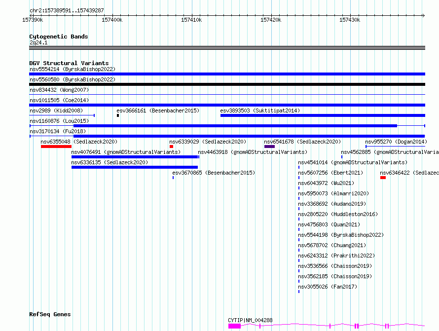The height and width of the screenshot is (331, 439).
Task: Click the 157410k ruler label
Action: (191, 20)
